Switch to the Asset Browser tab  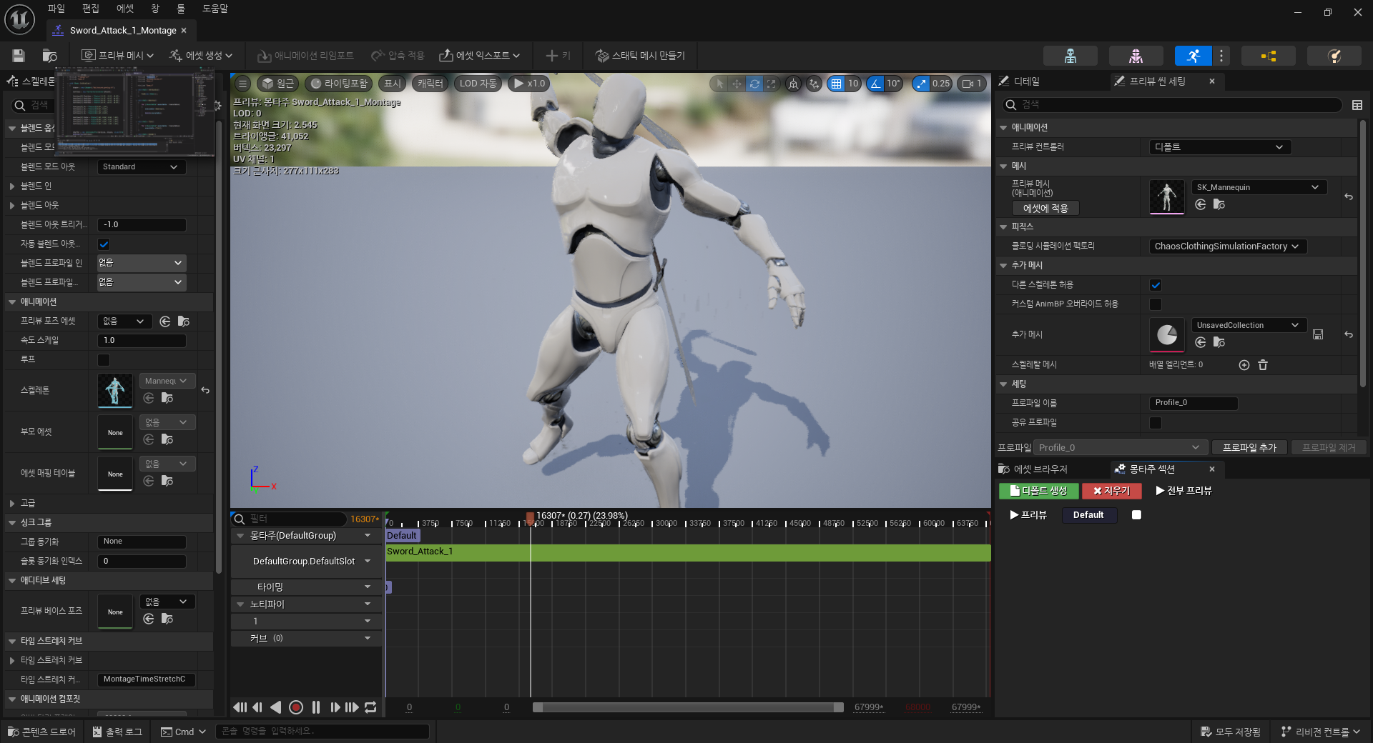[x=1034, y=469]
